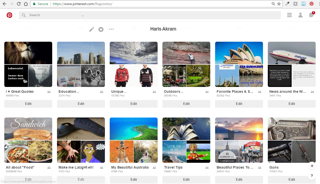Open Pinterest home via the logo icon
Viewport: 320px width, 184px height.
click(9, 15)
